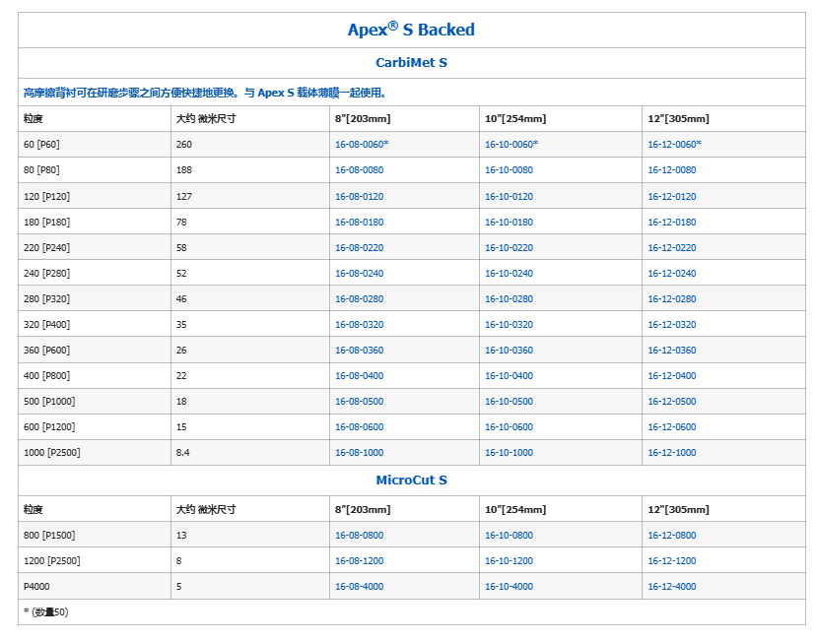Image resolution: width=816 pixels, height=641 pixels.
Task: Open link 16-10-0500
Action: (509, 402)
